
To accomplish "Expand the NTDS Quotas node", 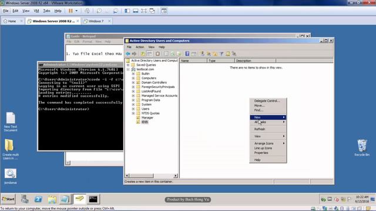I will [133, 113].
